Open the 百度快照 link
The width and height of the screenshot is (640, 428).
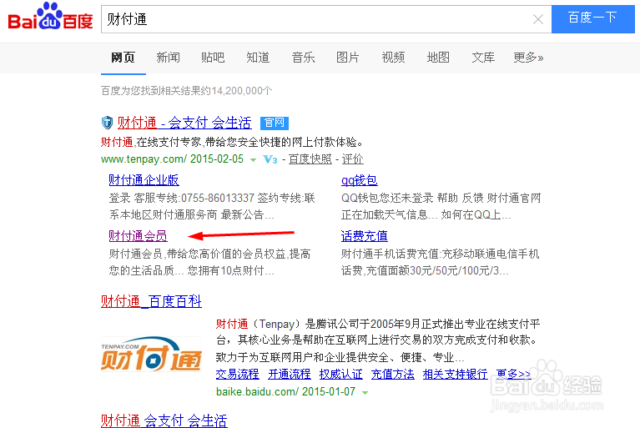pyautogui.click(x=310, y=159)
